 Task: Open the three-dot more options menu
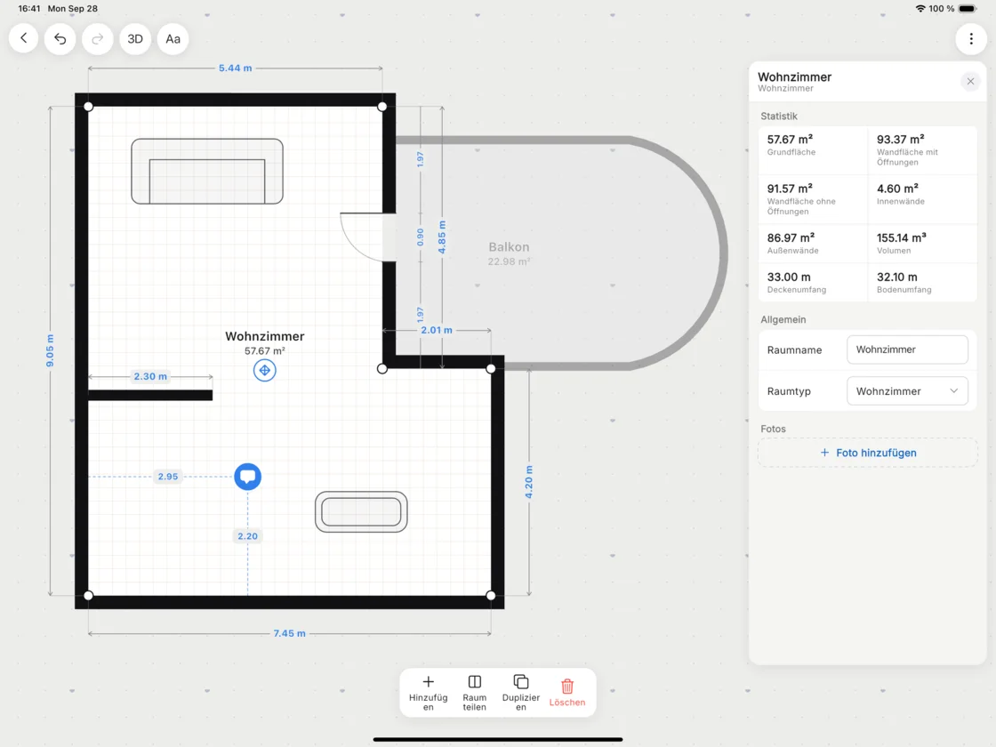tap(970, 39)
